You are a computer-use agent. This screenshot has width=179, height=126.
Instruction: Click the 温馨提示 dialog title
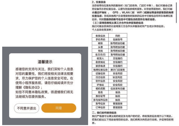(x=45, y=62)
